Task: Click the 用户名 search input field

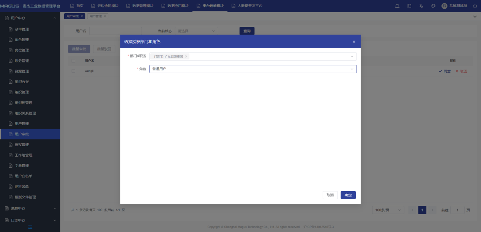Action: point(115,31)
